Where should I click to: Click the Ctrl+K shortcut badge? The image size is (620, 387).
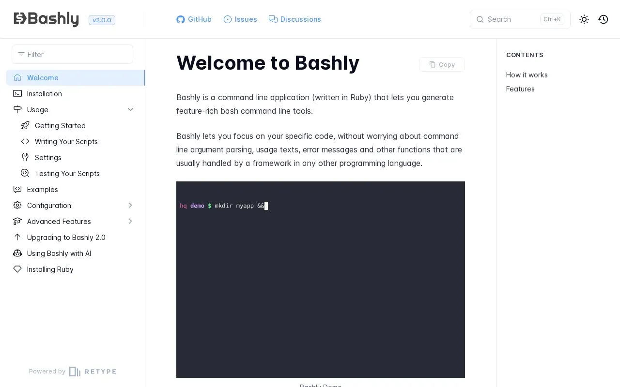coord(552,19)
